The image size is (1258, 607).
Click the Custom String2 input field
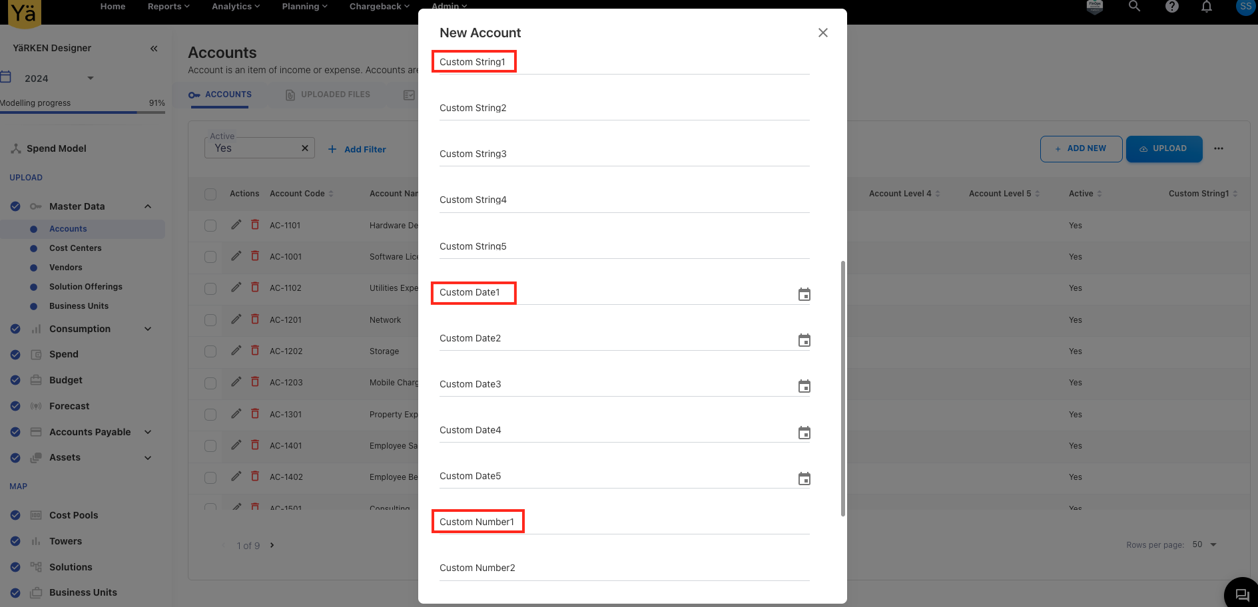[624, 108]
